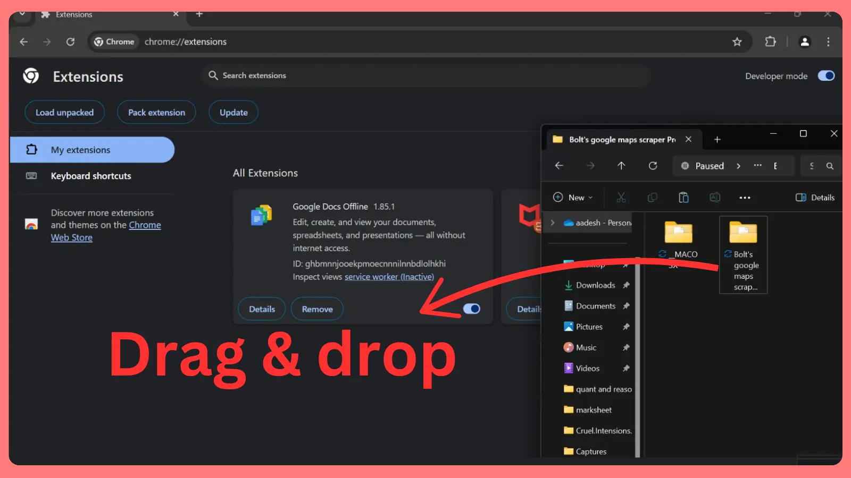Reload the chrome://extensions page

[70, 41]
